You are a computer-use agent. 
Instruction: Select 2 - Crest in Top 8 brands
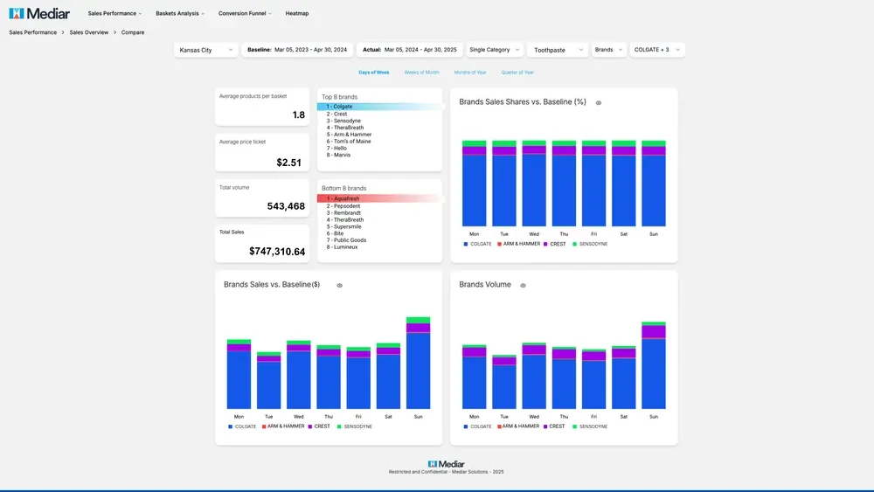point(336,114)
